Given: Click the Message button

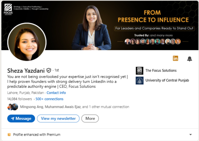Looking at the screenshot, I should tap(21, 118).
